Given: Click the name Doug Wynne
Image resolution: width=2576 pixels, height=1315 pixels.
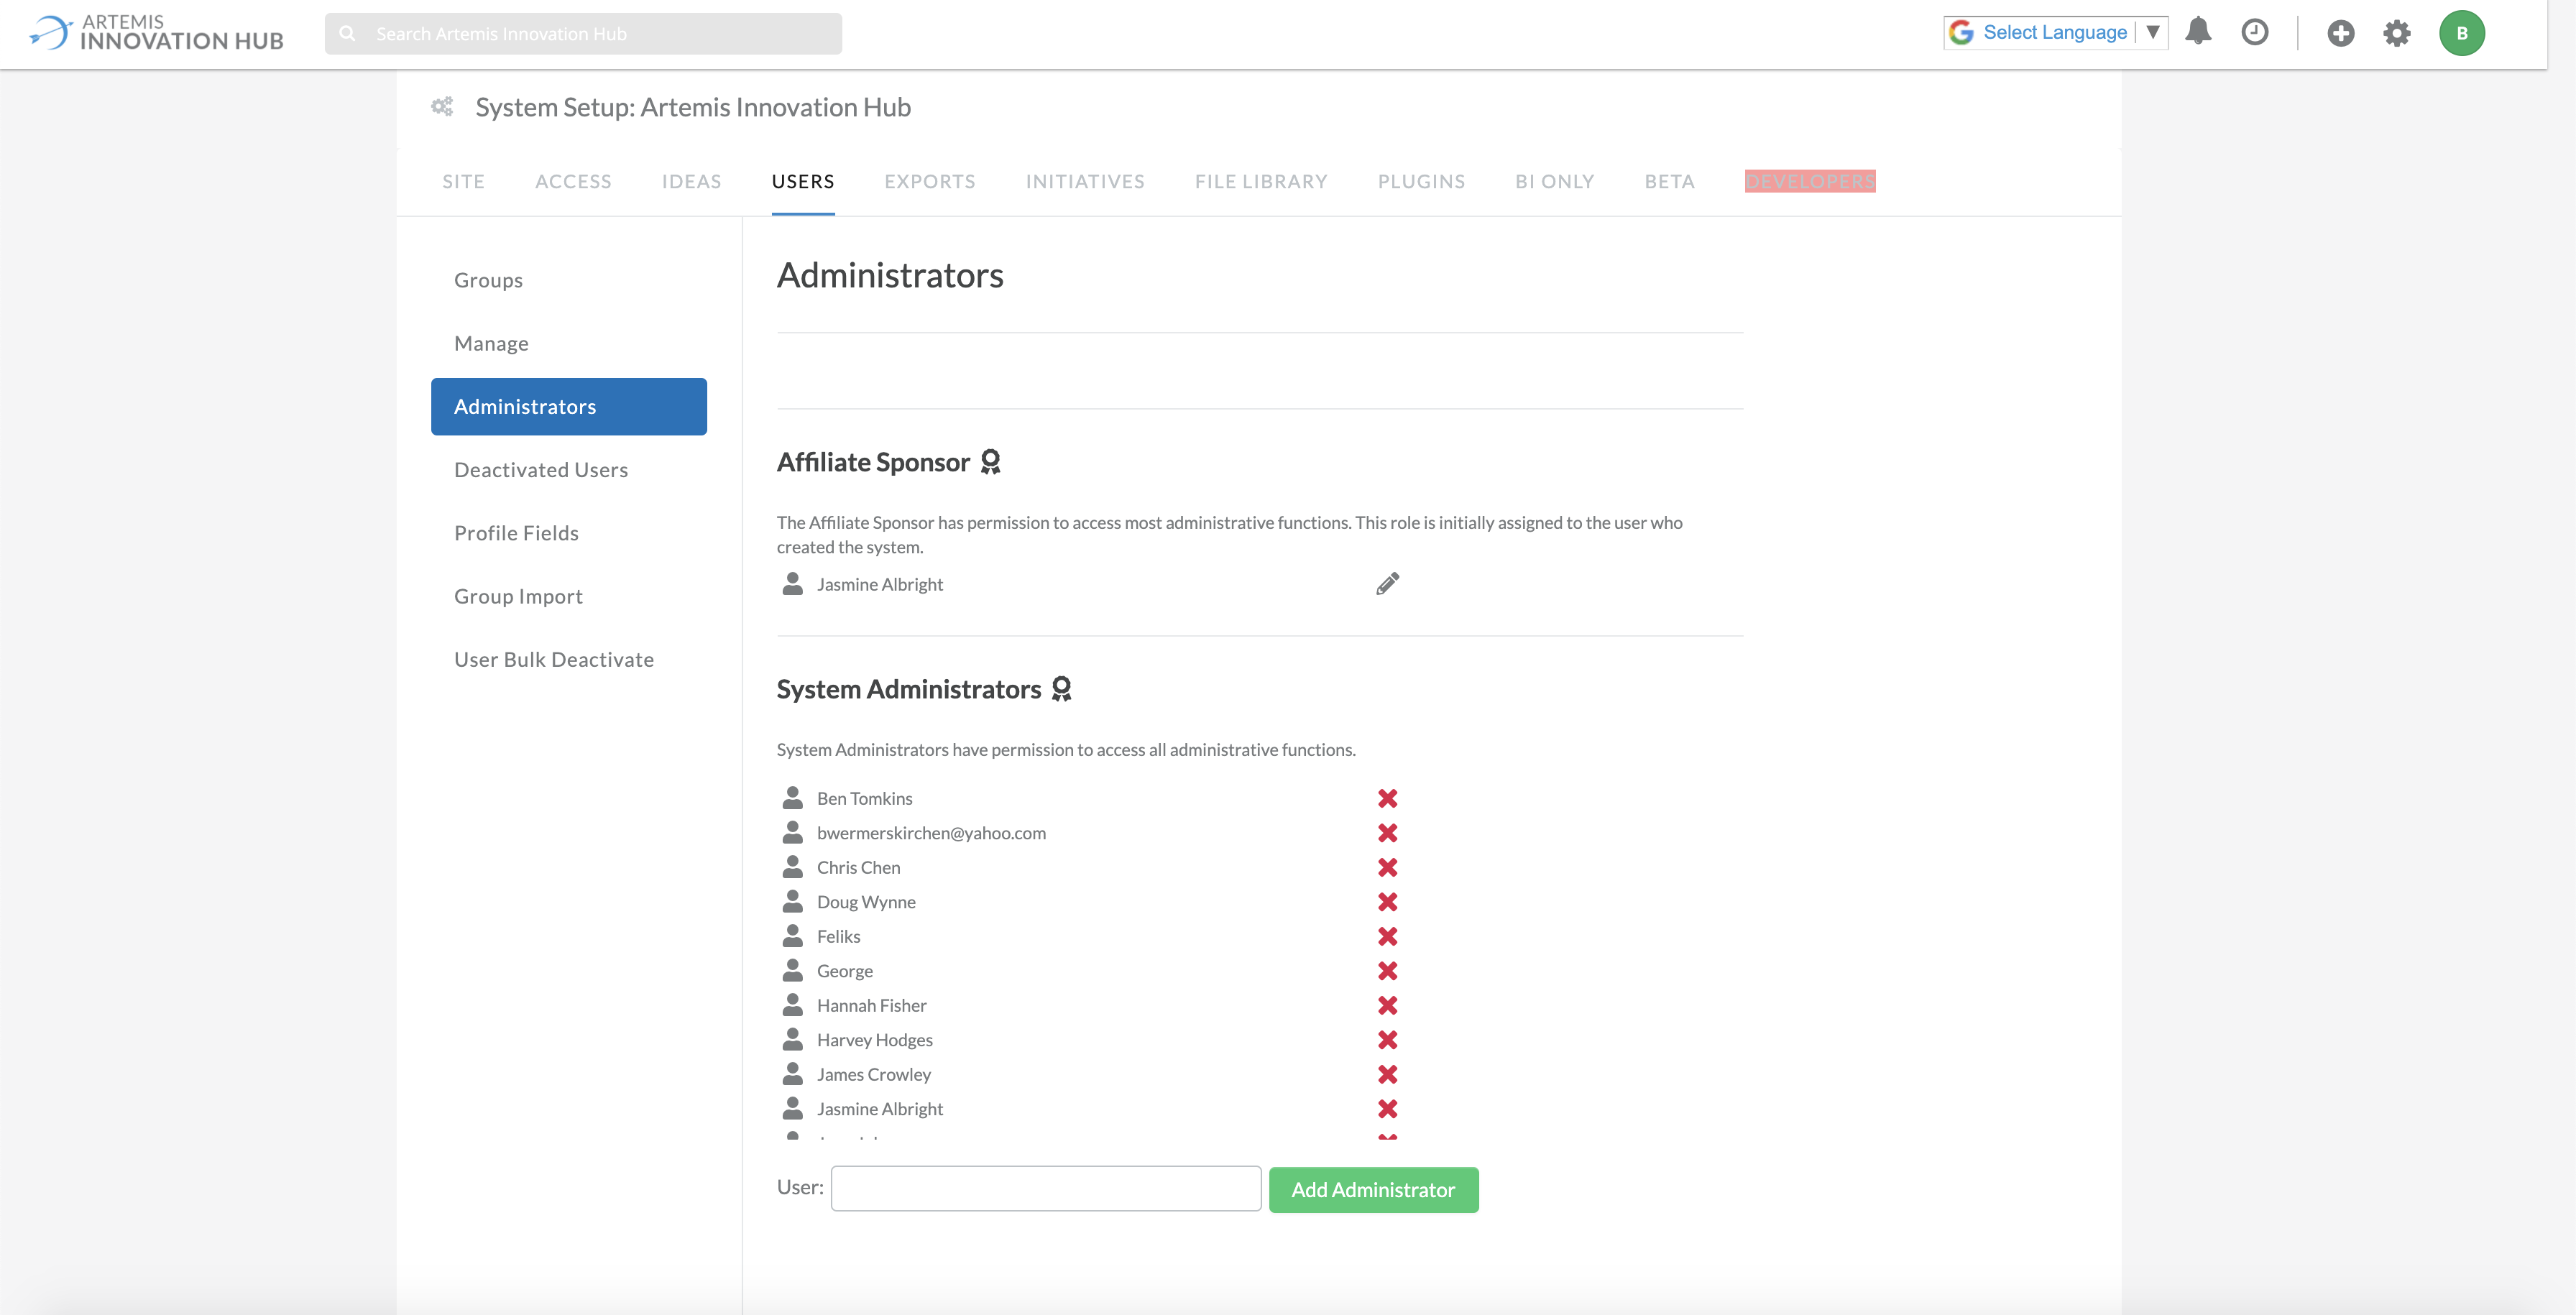Looking at the screenshot, I should click(866, 902).
